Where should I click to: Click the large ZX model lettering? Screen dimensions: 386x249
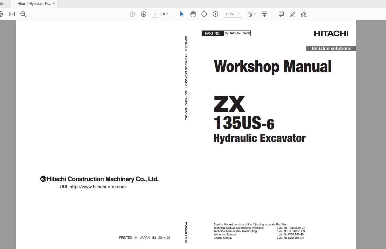tap(229, 104)
